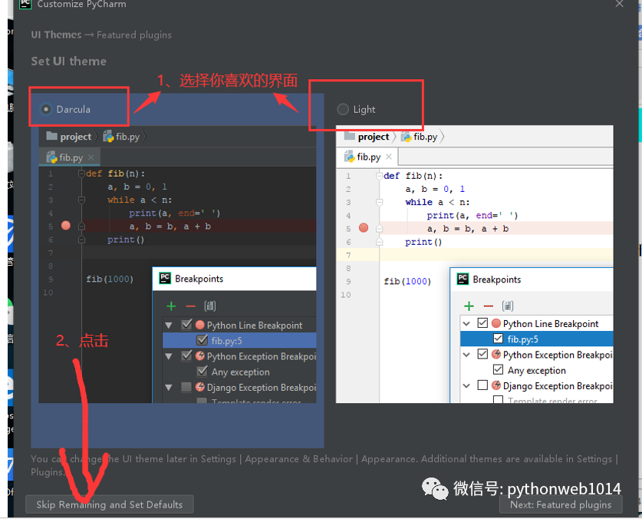Check Django Exception Breakpoint in Darcula preview
The image size is (642, 519).
point(186,387)
